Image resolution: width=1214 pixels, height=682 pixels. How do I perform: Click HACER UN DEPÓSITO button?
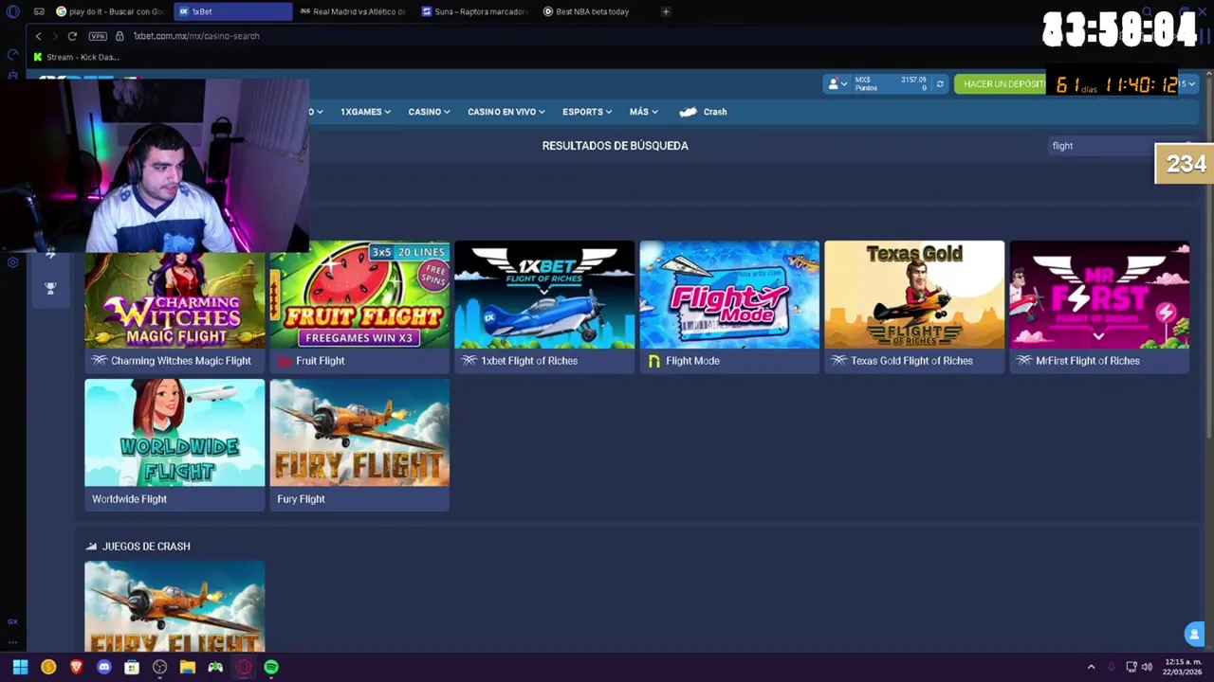click(1003, 84)
